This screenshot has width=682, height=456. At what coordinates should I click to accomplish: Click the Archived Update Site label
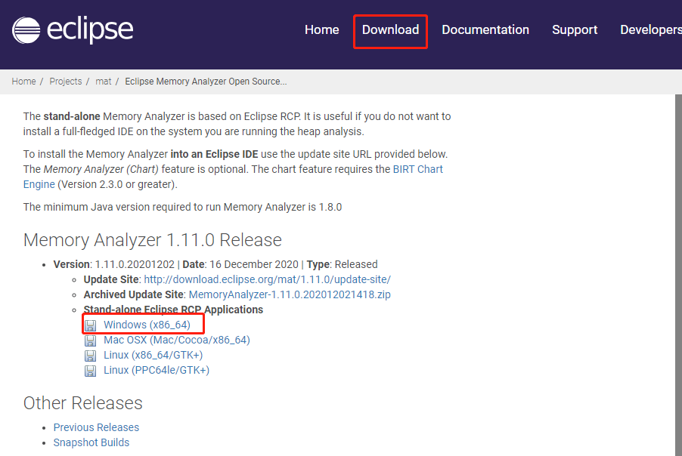click(134, 294)
